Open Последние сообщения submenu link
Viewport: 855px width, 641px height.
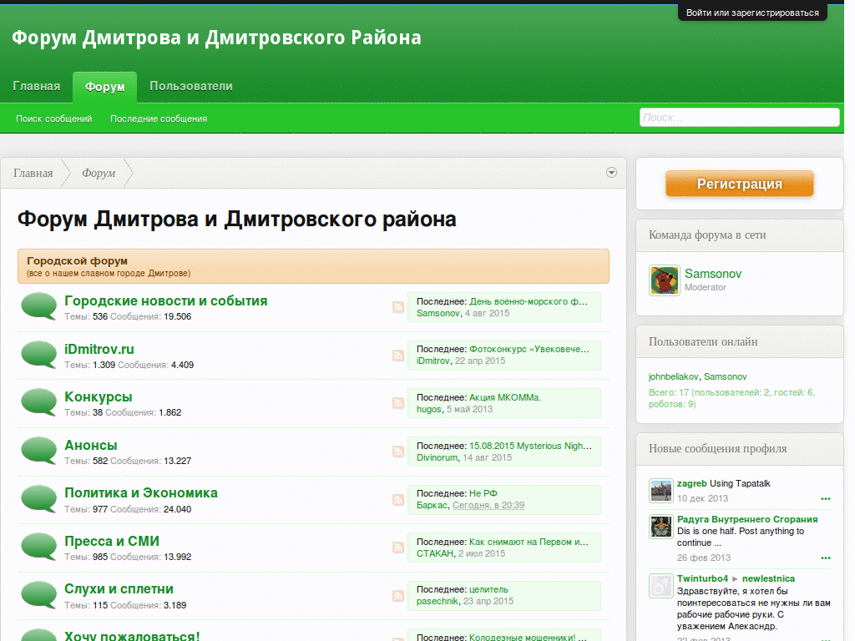pyautogui.click(x=159, y=119)
